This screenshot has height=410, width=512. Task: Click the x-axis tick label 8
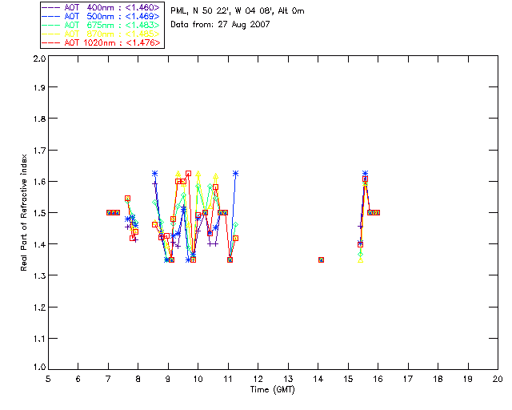(x=138, y=379)
